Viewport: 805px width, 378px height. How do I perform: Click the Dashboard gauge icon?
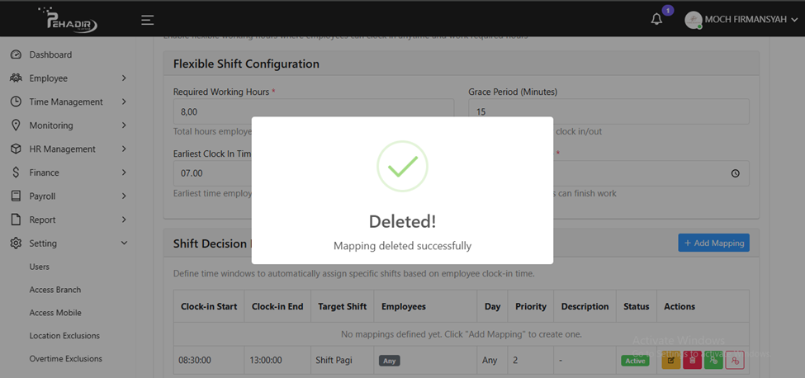click(x=16, y=54)
